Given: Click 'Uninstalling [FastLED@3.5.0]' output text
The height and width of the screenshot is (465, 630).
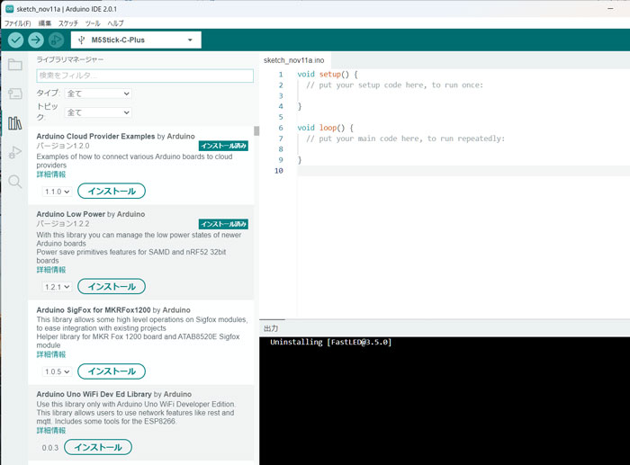Looking at the screenshot, I should [x=330, y=342].
